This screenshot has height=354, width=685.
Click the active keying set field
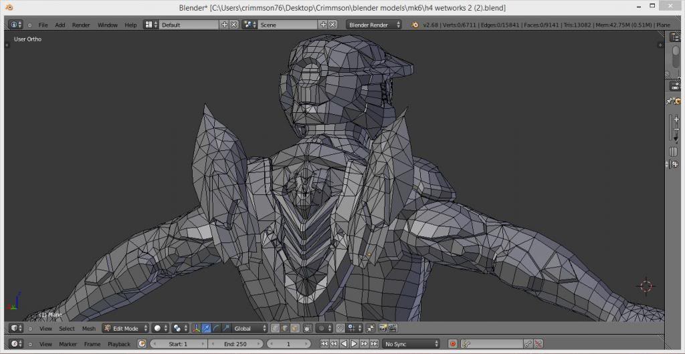pyautogui.click(x=492, y=344)
